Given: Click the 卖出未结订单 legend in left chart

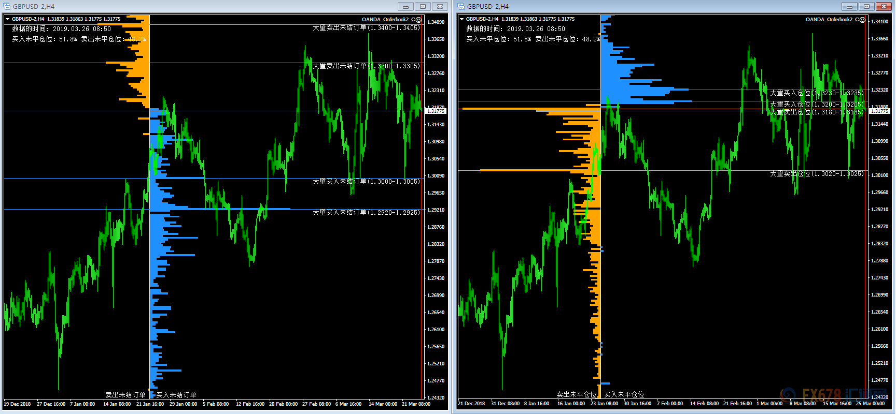Looking at the screenshot, I should coord(125,395).
